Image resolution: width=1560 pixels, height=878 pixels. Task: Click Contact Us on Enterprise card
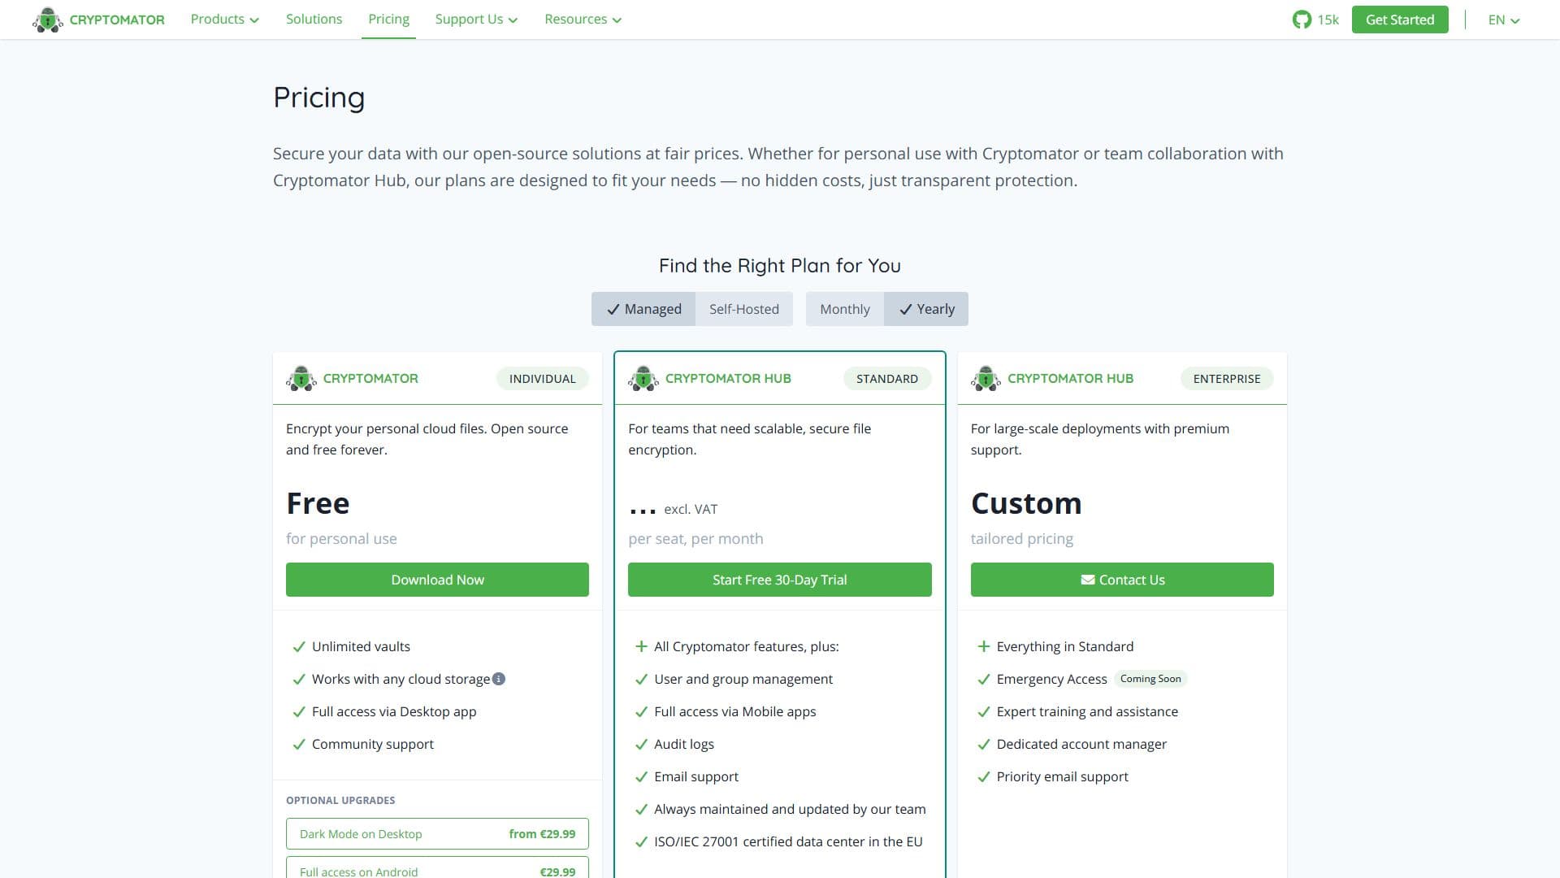tap(1122, 580)
